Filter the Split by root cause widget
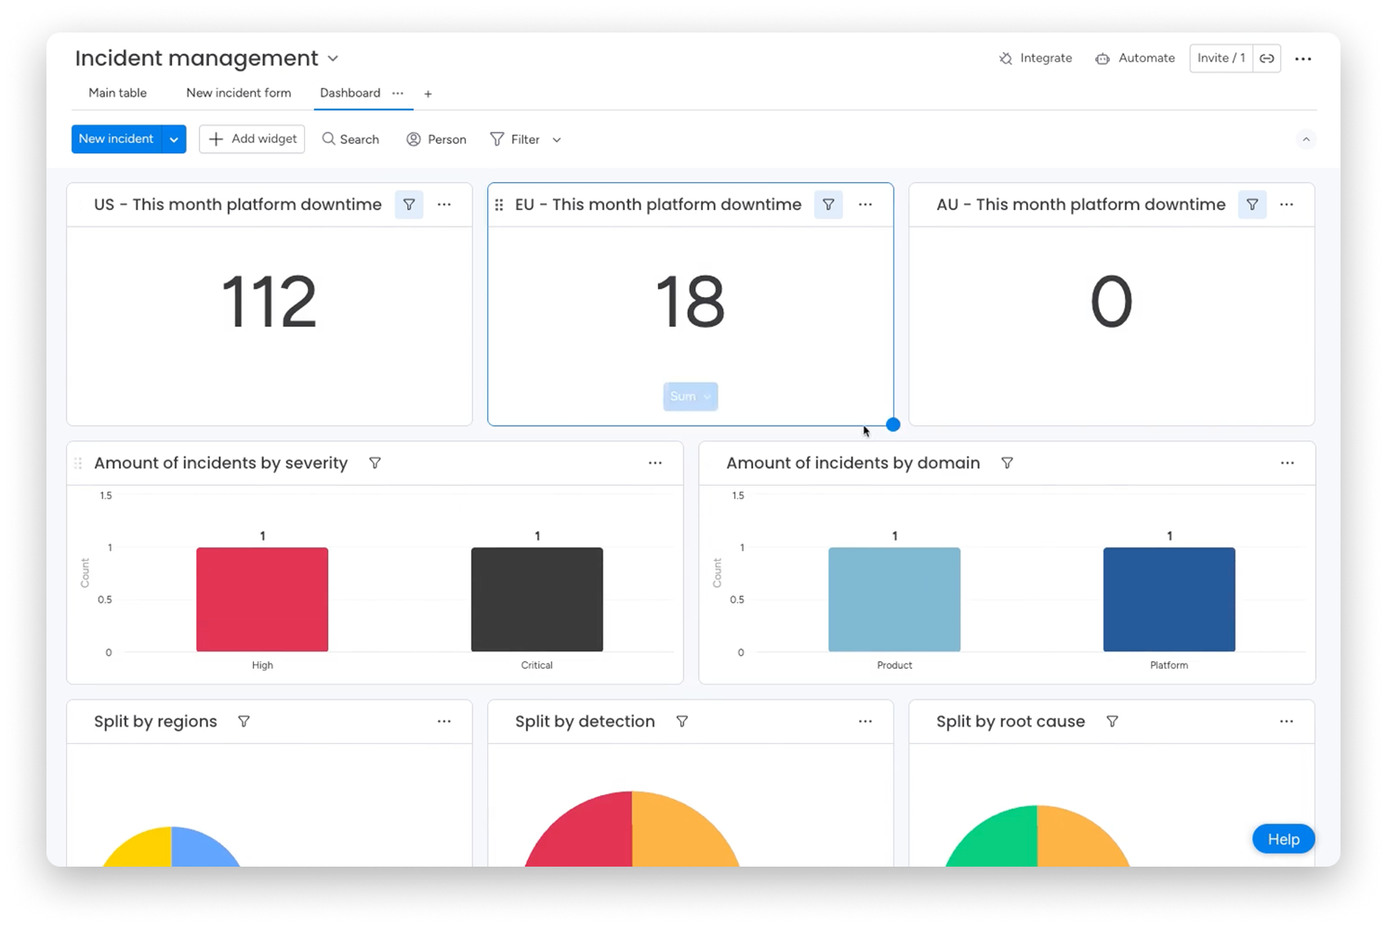Image resolution: width=1387 pixels, height=927 pixels. coord(1112,722)
